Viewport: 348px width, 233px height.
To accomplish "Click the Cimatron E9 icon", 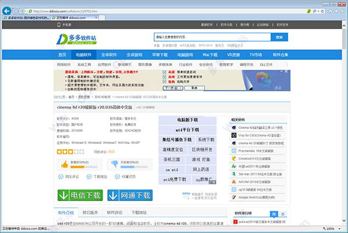I will [234, 159].
